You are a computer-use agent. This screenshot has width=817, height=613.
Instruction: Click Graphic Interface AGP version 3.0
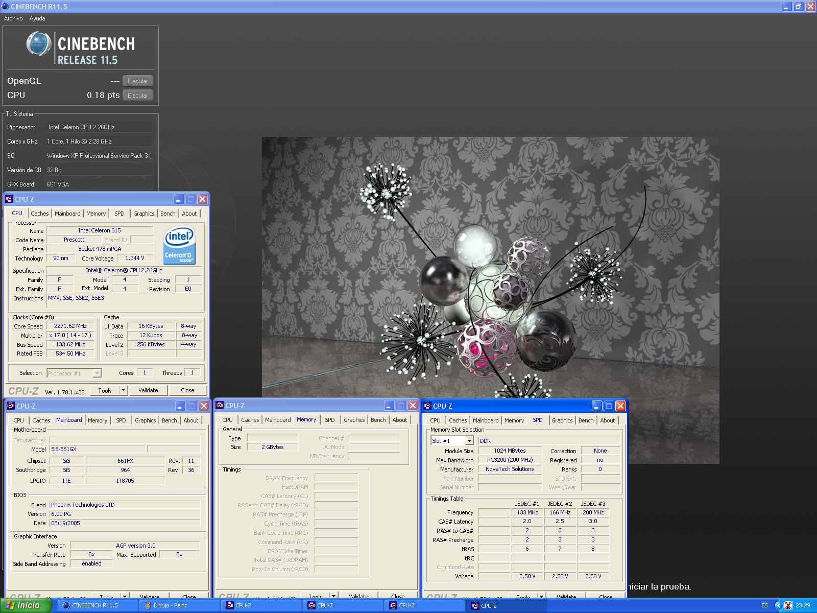(135, 546)
